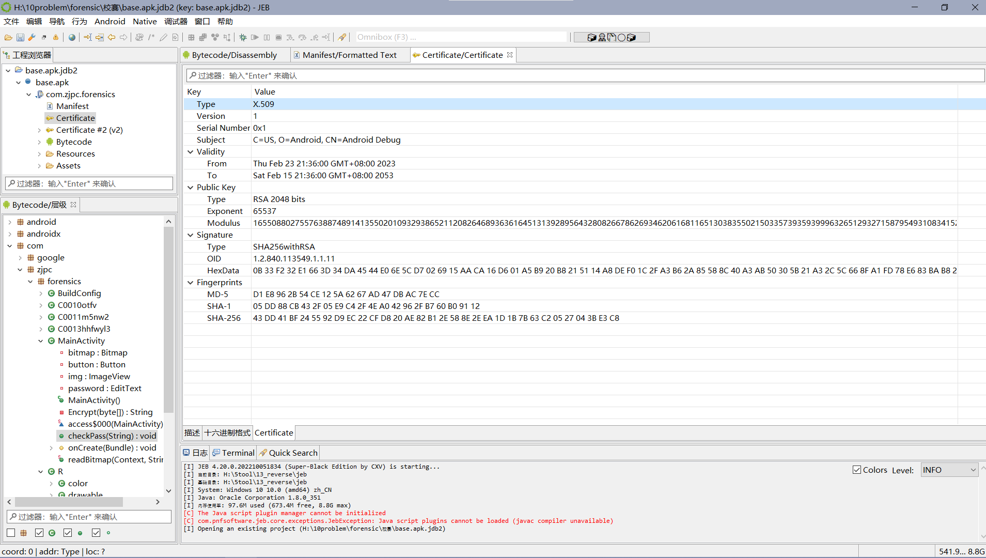Open the 文件 menu
This screenshot has width=986, height=558.
pyautogui.click(x=11, y=21)
